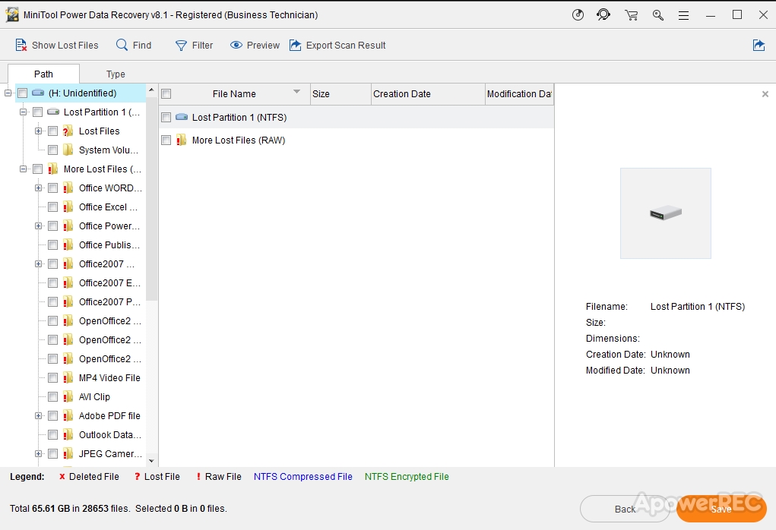This screenshot has width=776, height=530.
Task: Switch to the Path tab
Action: point(43,74)
